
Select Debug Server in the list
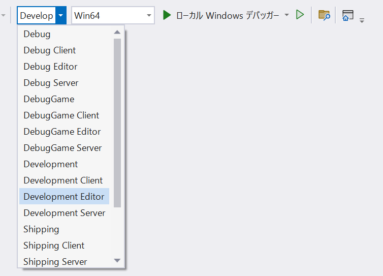pyautogui.click(x=64, y=83)
